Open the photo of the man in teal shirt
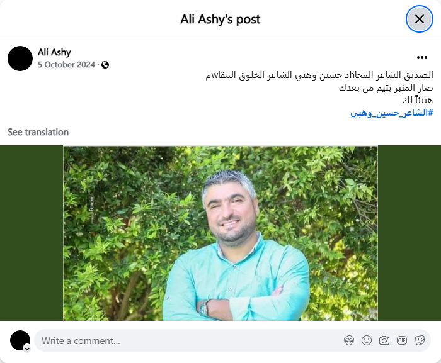 click(220, 233)
